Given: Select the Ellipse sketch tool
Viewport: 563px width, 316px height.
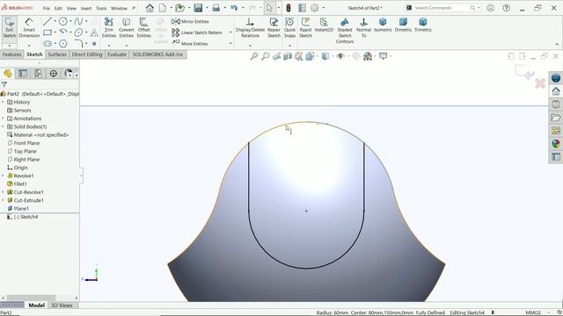Looking at the screenshot, I should [x=78, y=32].
